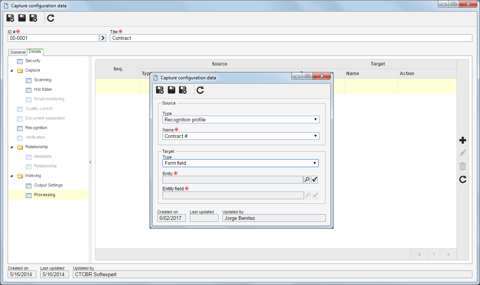This screenshot has width=480, height=285.
Task: Click arrow button next to ID field
Action: point(103,38)
